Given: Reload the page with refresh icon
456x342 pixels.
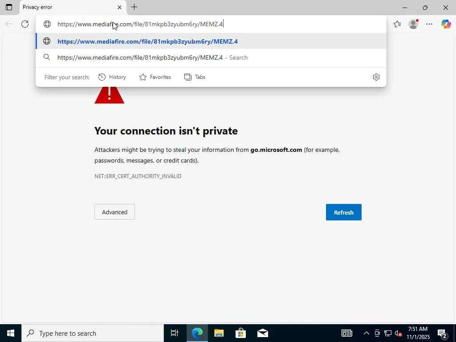Looking at the screenshot, I should 25,24.
